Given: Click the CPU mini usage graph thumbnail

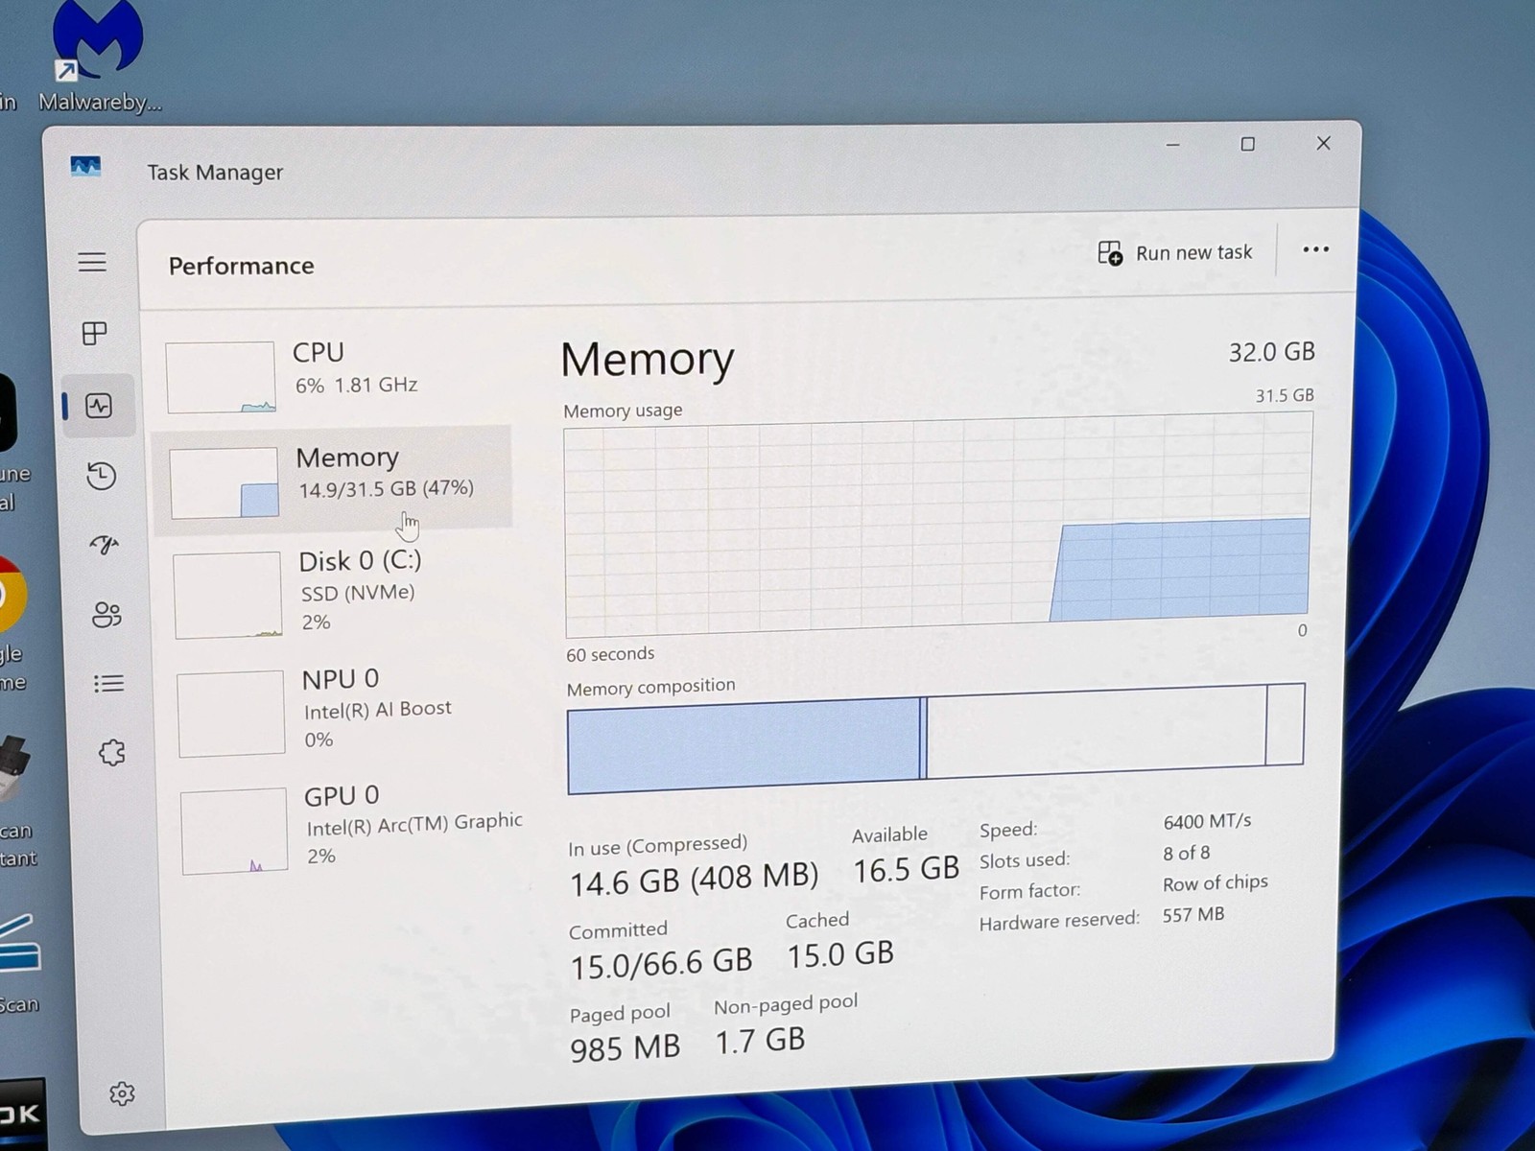Looking at the screenshot, I should [221, 378].
